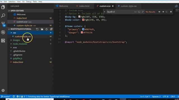Viewport: 179px width, 100px height.
Task: Expand the replace field in find widget
Action: pos(105,12)
